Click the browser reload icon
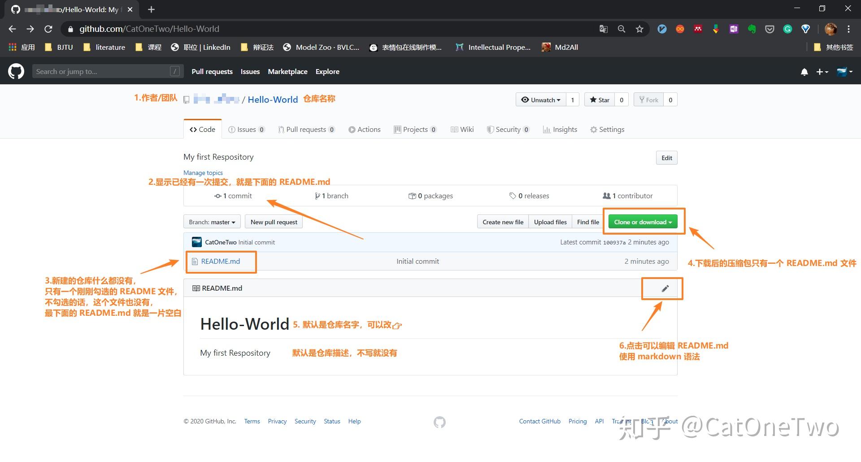 (x=48, y=29)
